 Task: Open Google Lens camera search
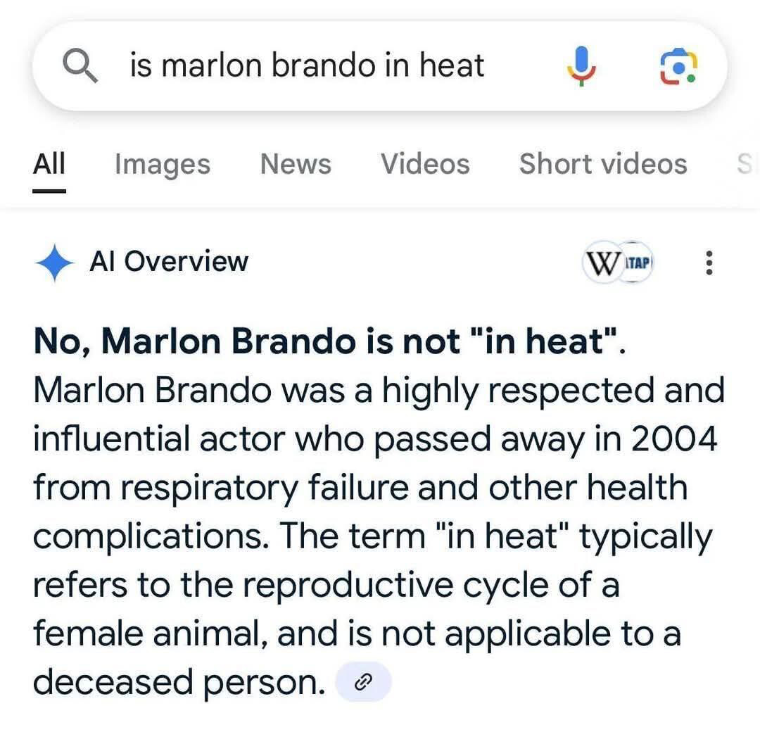[678, 66]
